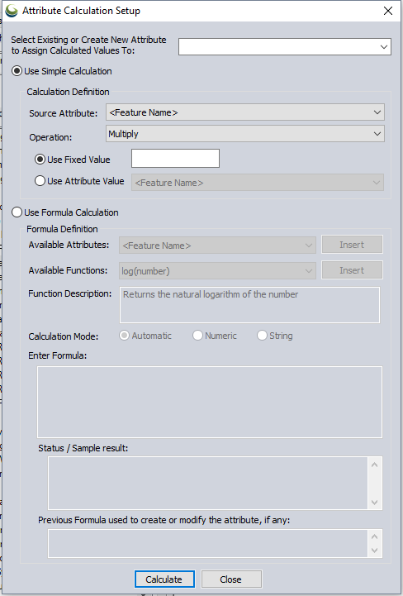
Task: Click the Close button at bottom
Action: [x=231, y=579]
